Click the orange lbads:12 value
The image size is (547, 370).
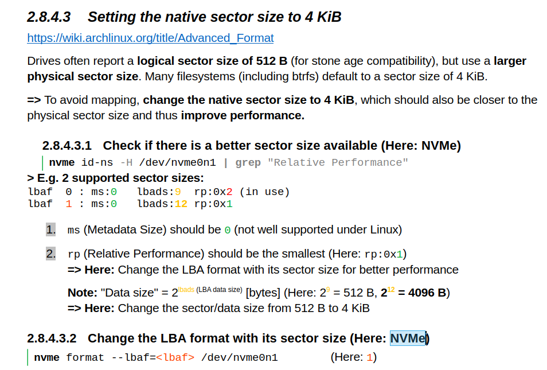[x=181, y=204]
